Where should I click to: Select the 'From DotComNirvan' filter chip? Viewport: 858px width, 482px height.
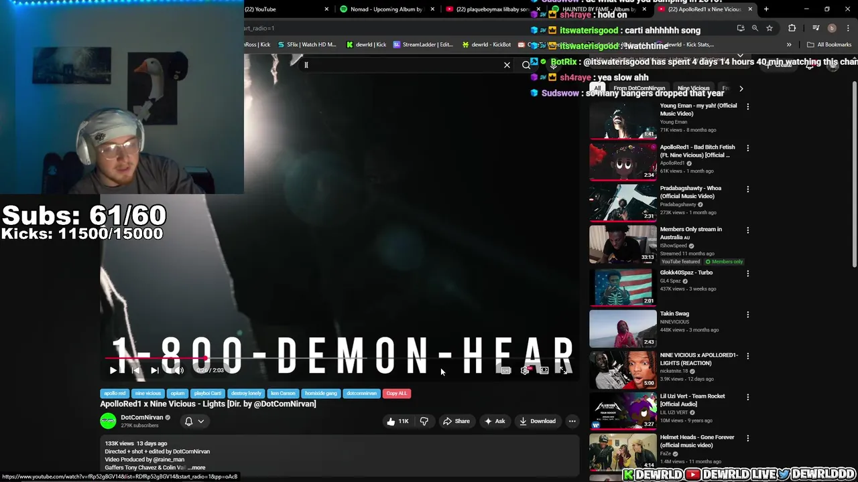pyautogui.click(x=639, y=88)
